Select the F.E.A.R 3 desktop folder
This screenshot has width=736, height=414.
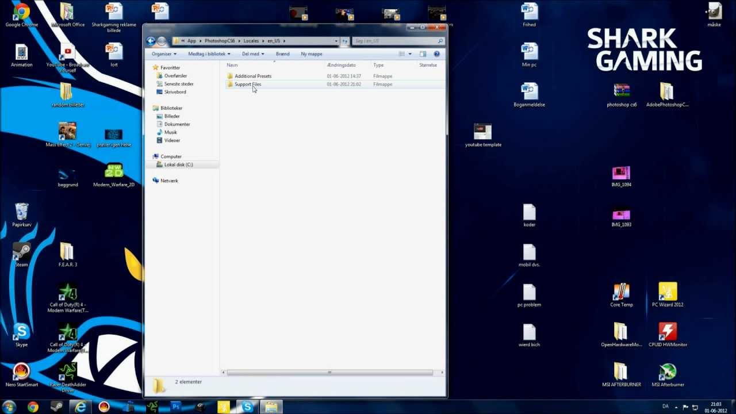coord(67,255)
